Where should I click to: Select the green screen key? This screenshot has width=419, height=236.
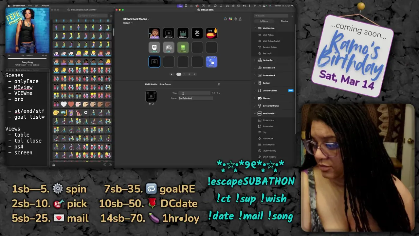183,48
